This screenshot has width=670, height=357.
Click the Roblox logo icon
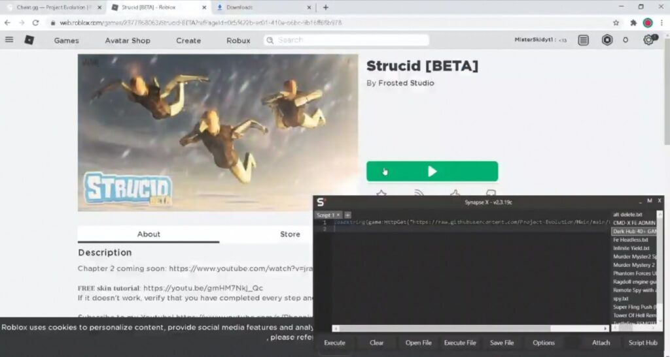29,40
